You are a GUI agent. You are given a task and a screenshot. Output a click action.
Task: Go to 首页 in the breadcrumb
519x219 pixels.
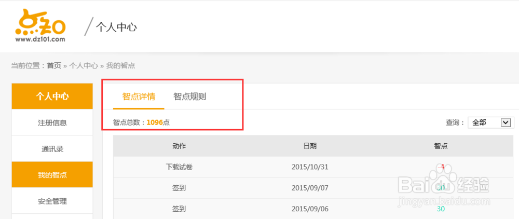point(54,66)
